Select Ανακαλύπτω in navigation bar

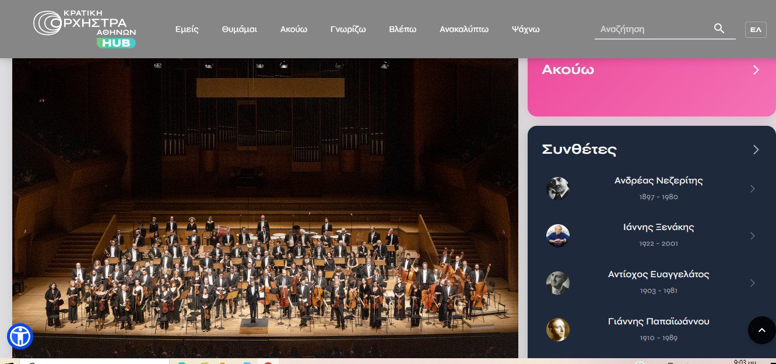(464, 29)
